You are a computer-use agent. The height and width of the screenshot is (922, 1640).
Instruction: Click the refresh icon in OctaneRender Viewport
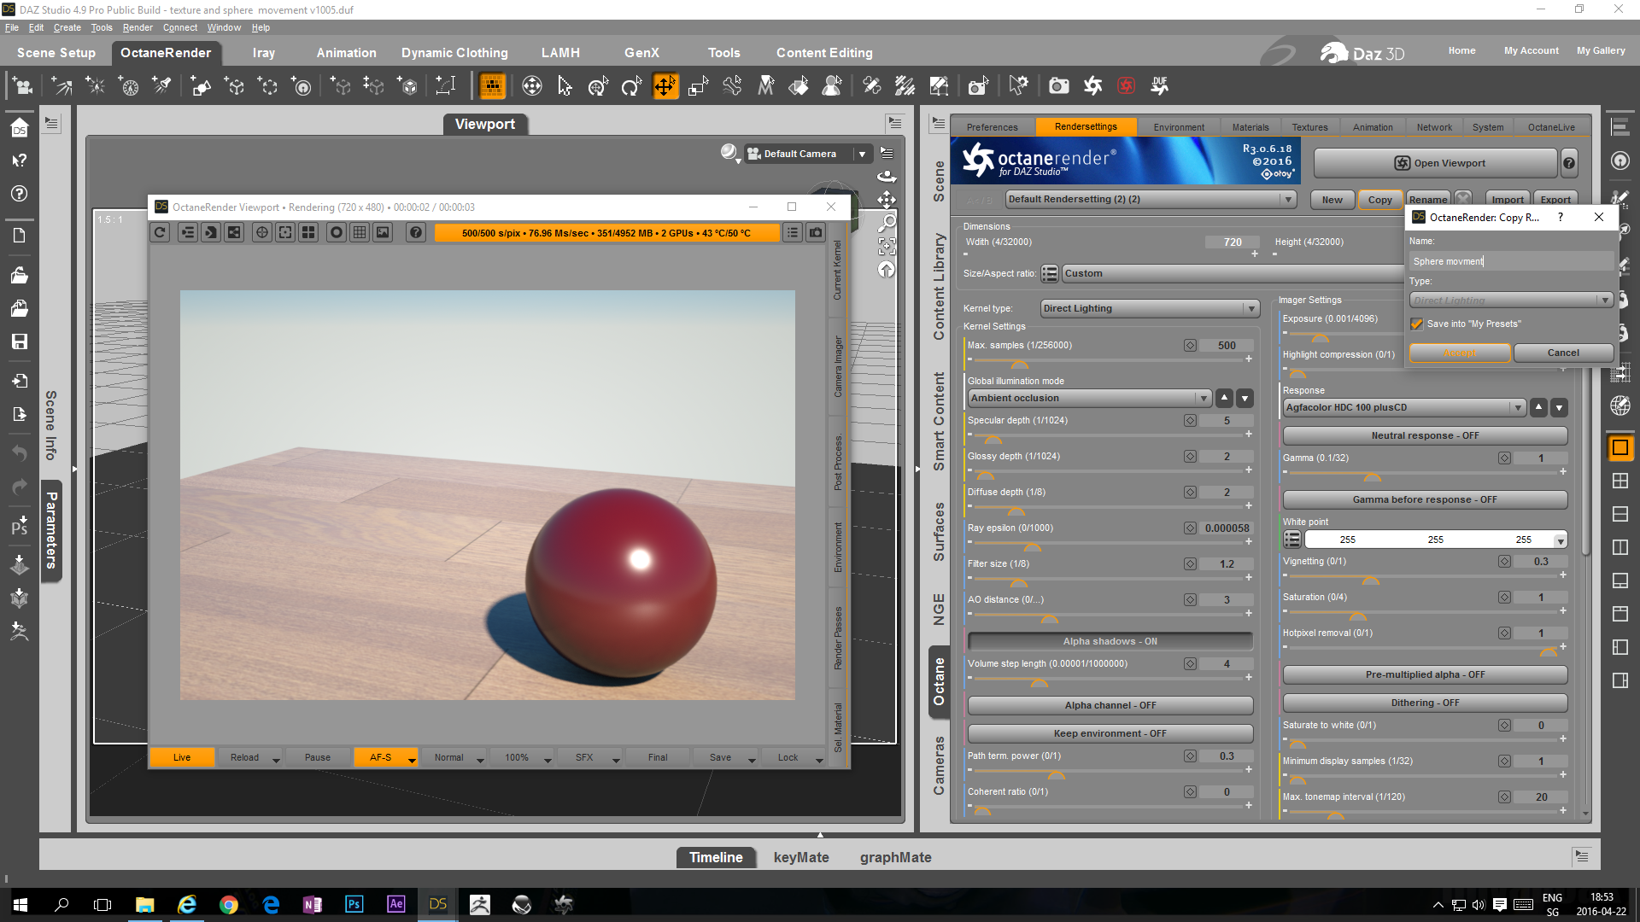161,232
